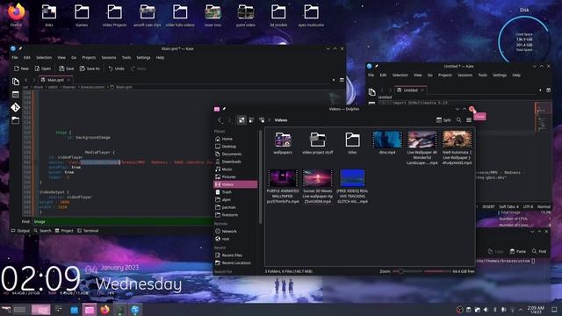This screenshot has width=562, height=316.
Task: Open Recent Locations in Dolphin sidebar
Action: (235, 262)
